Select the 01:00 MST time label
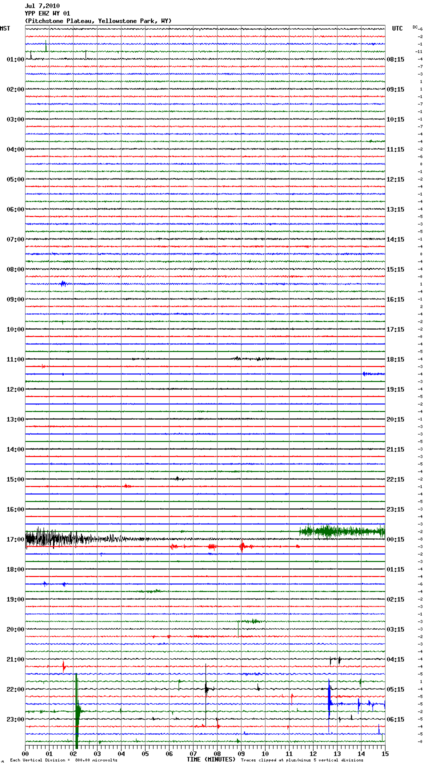Viewport: 425px width, 767px height. 15,59
